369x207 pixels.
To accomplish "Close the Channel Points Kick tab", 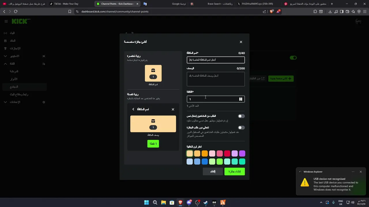I will pos(138,4).
